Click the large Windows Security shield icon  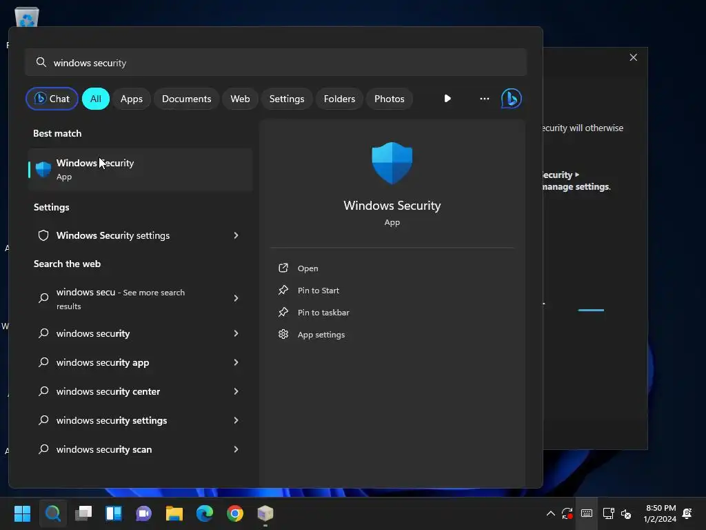coord(392,163)
